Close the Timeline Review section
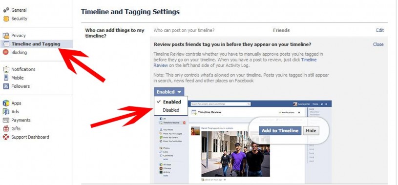 (378, 44)
